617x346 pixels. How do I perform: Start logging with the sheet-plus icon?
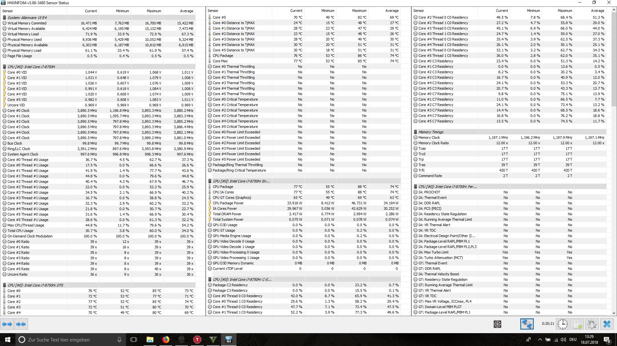577,324
